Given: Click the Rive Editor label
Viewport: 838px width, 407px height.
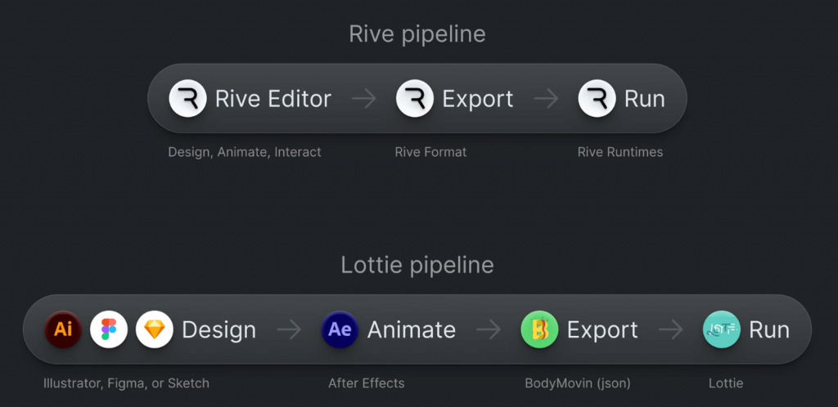Looking at the screenshot, I should pos(273,99).
